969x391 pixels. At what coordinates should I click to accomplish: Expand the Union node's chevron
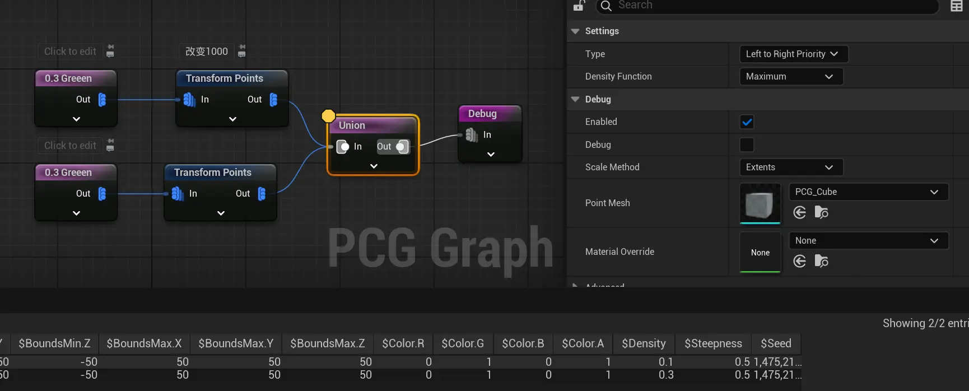pyautogui.click(x=374, y=166)
